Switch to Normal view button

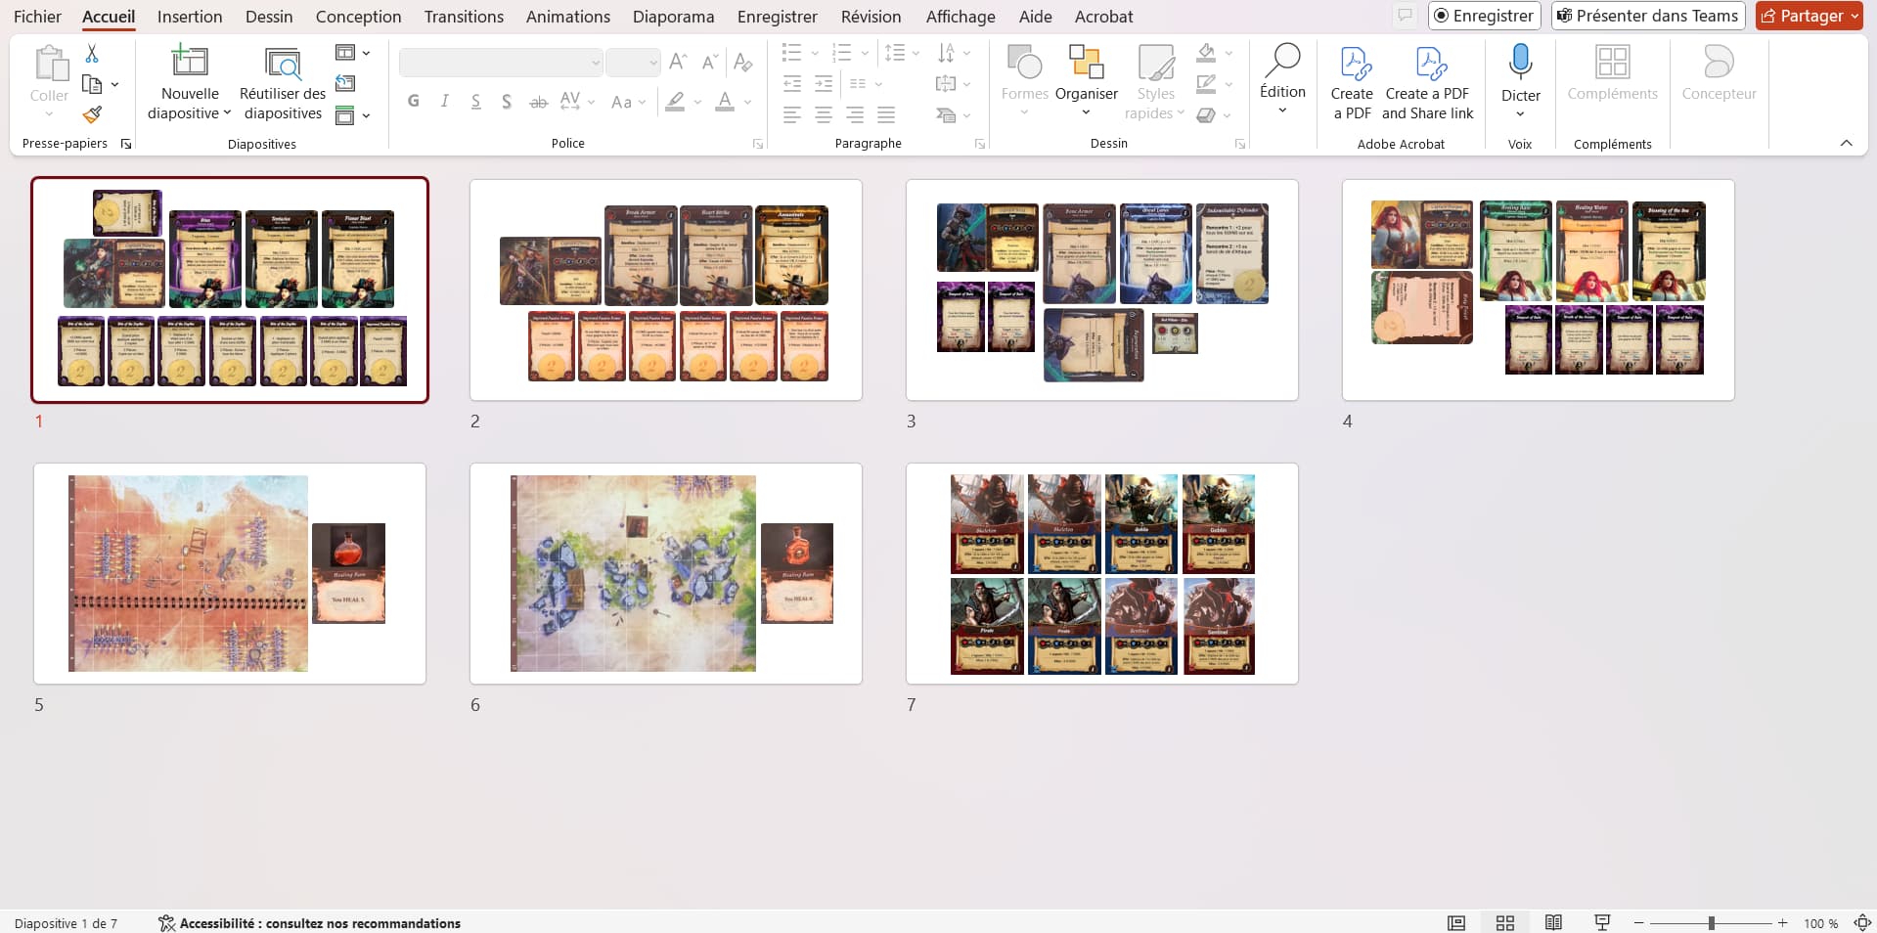[1456, 923]
